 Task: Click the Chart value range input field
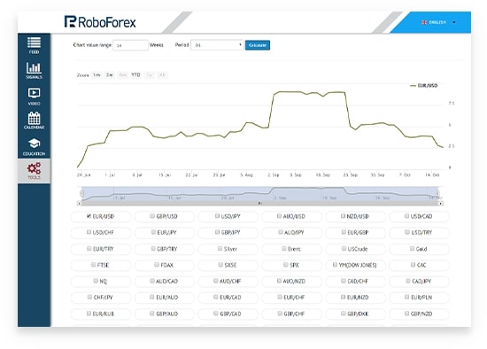coord(130,45)
